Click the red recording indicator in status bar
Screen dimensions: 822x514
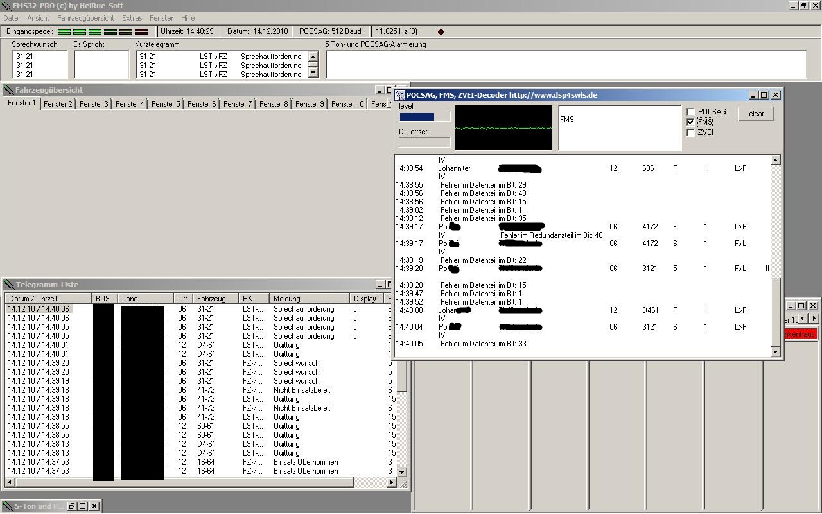pos(441,31)
